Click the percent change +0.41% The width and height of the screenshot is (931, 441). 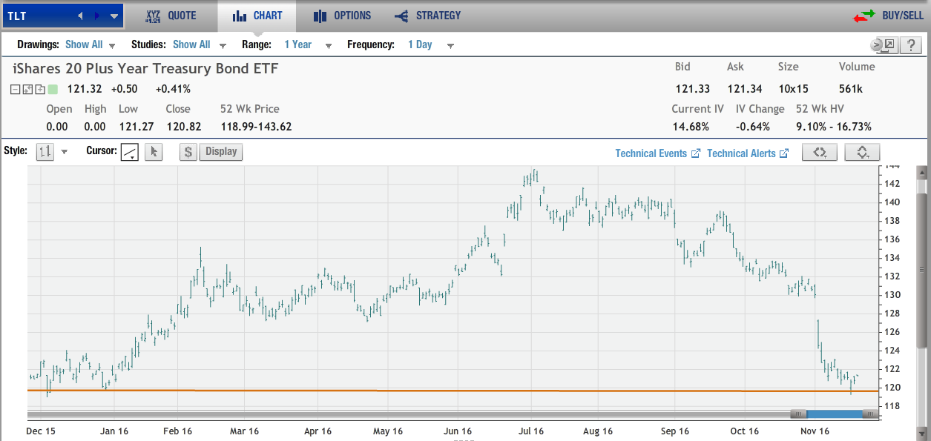(173, 89)
